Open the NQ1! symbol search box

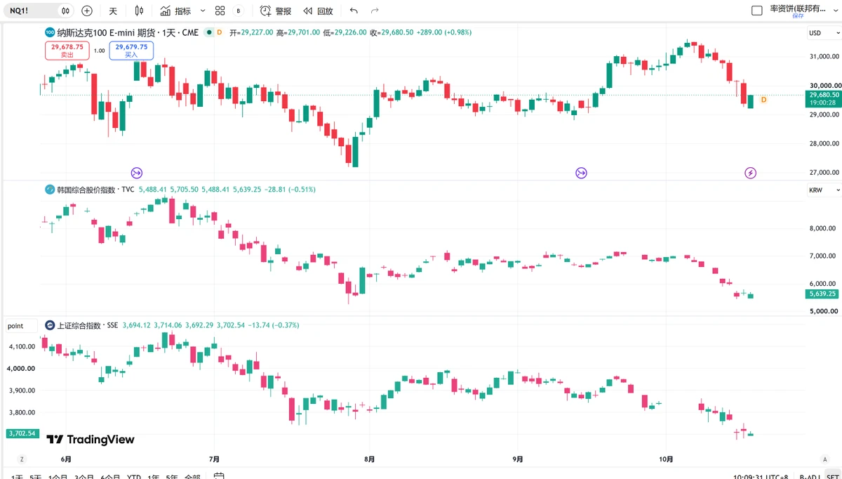click(28, 11)
